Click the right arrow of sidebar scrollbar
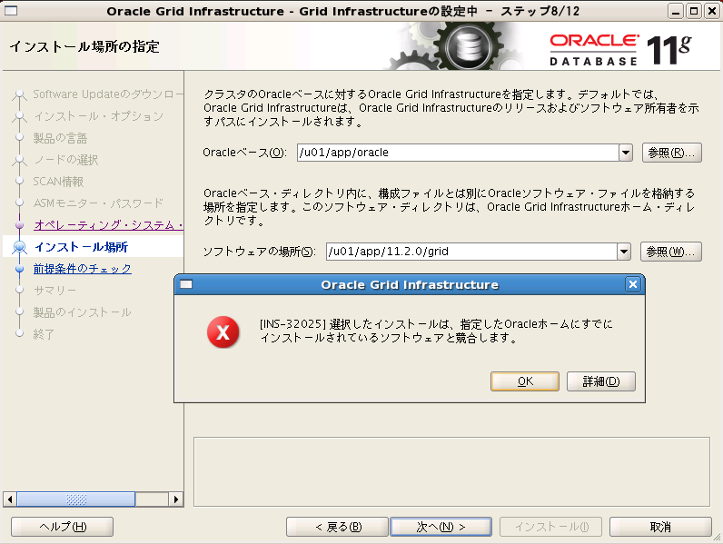 (175, 499)
